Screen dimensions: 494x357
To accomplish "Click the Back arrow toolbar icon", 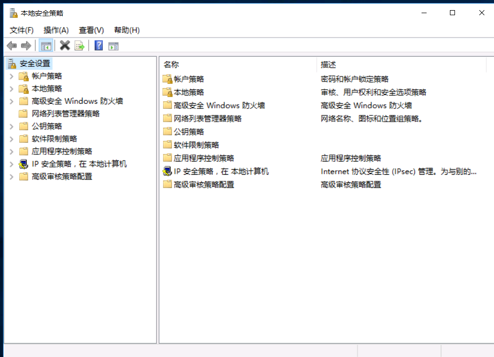I will (12, 46).
